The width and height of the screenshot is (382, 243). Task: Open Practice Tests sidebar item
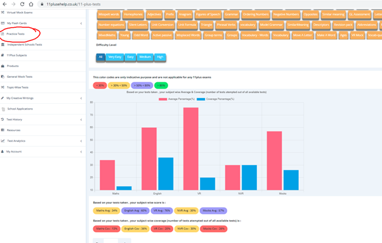coord(15,34)
